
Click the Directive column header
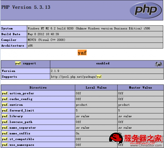tap(38, 88)
